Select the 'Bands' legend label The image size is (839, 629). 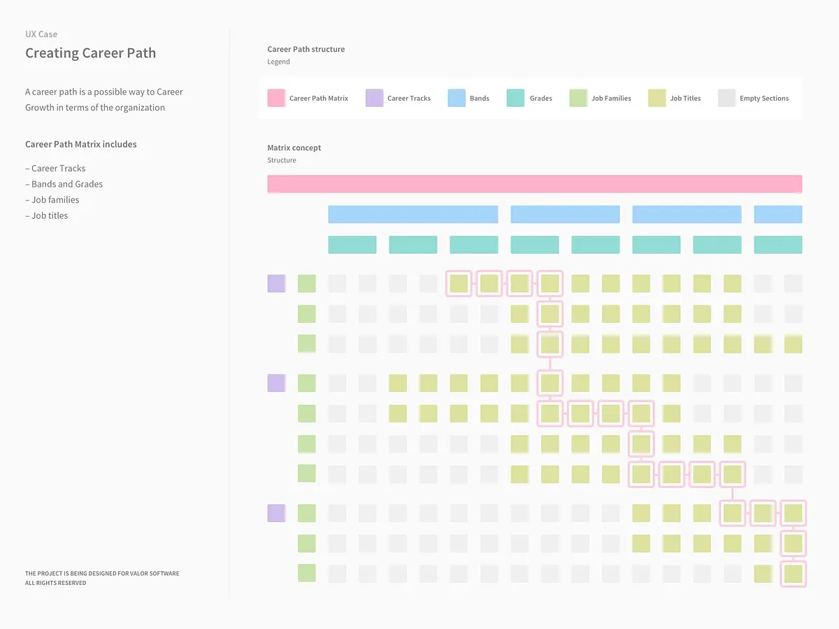[480, 99]
